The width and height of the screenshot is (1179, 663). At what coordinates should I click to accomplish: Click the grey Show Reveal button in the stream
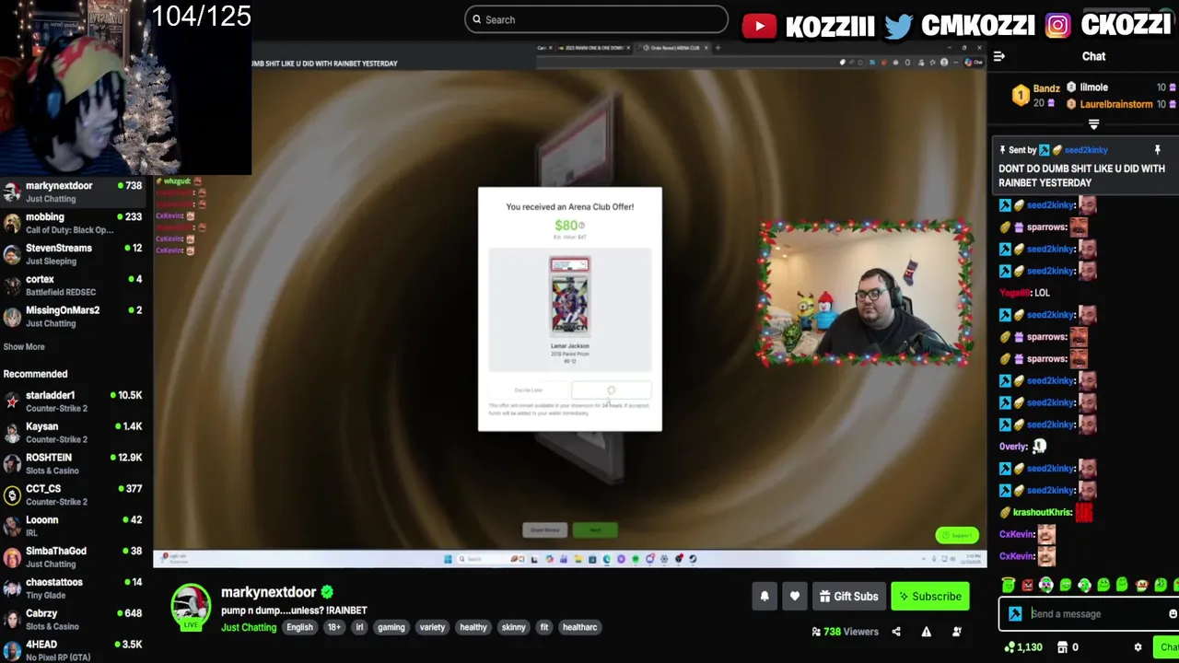[x=544, y=530]
